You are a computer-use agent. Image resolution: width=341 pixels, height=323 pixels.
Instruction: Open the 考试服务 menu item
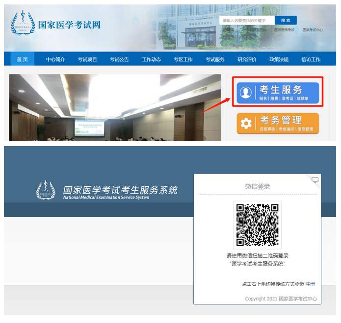point(215,59)
